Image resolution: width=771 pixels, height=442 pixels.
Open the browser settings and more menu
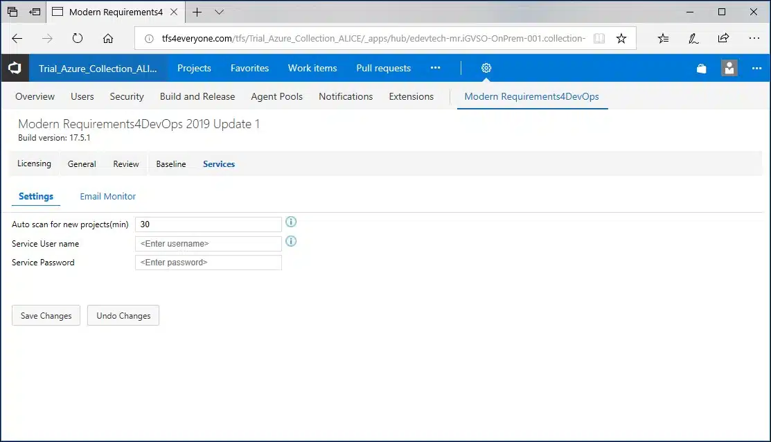[x=754, y=39]
